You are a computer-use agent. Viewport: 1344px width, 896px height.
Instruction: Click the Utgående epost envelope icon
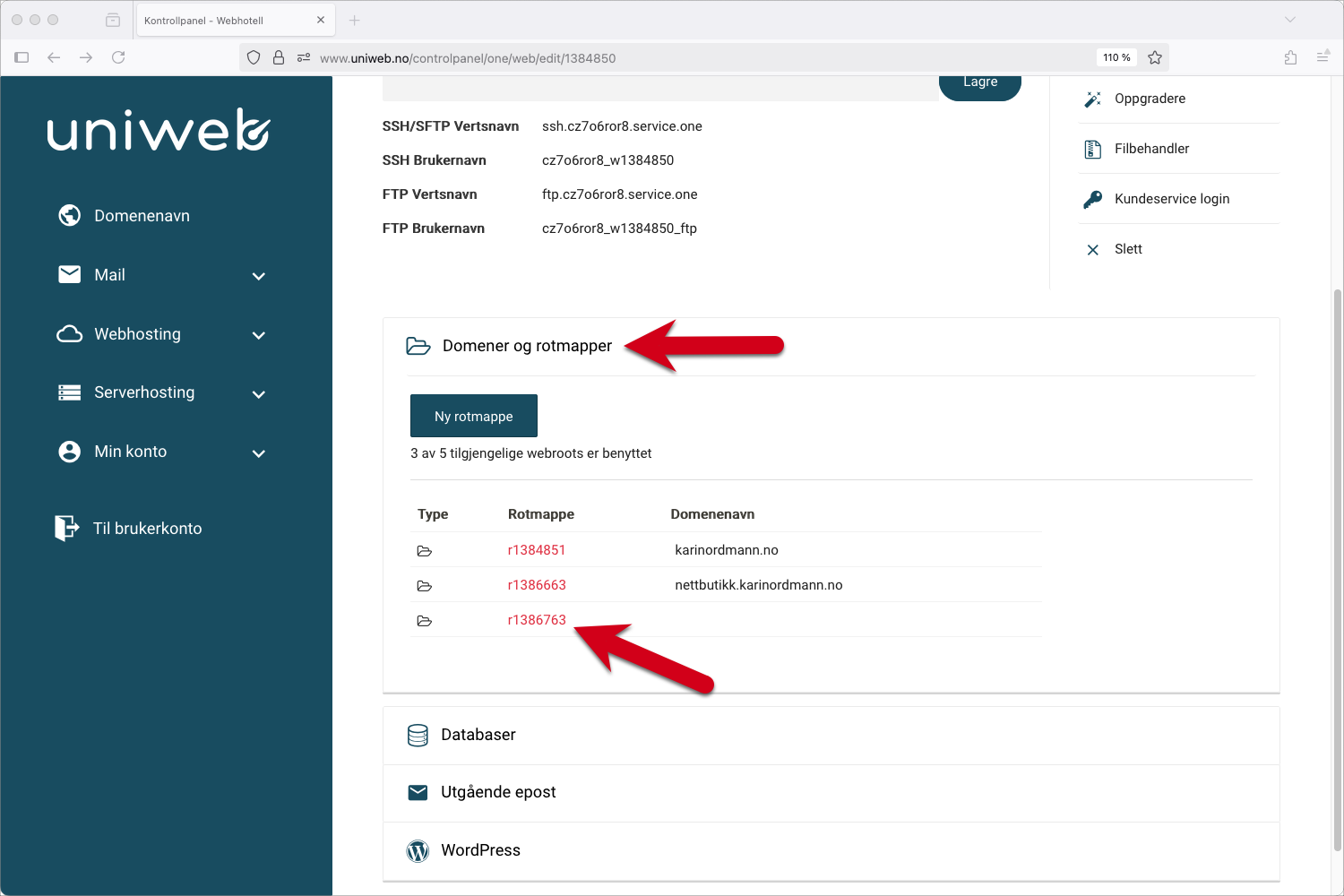tap(418, 792)
